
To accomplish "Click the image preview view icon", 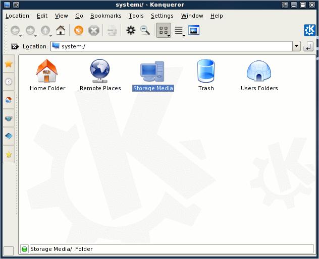I will [193, 30].
